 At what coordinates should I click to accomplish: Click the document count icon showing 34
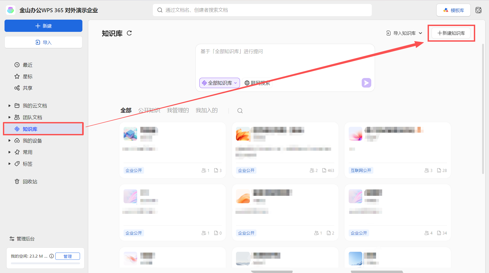439,233
